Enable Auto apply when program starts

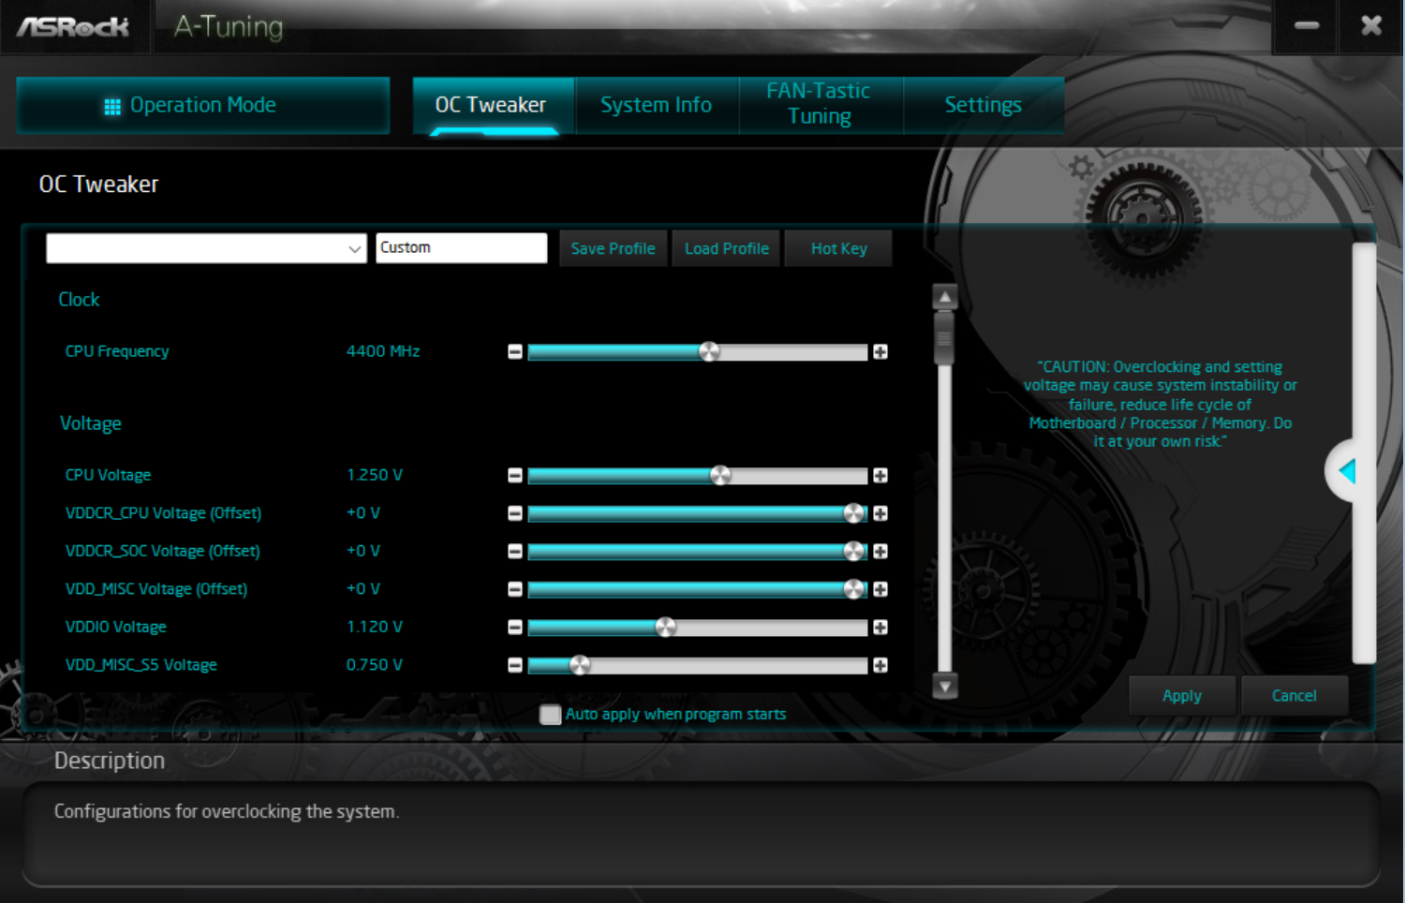[x=550, y=714]
